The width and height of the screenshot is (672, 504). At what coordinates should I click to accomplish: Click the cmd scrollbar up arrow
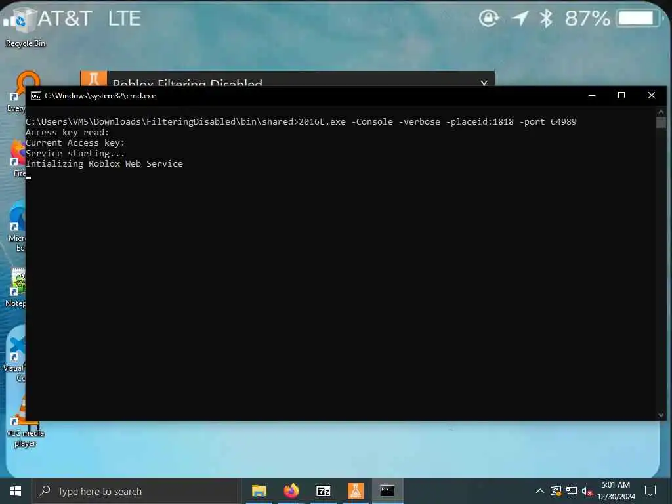click(661, 112)
